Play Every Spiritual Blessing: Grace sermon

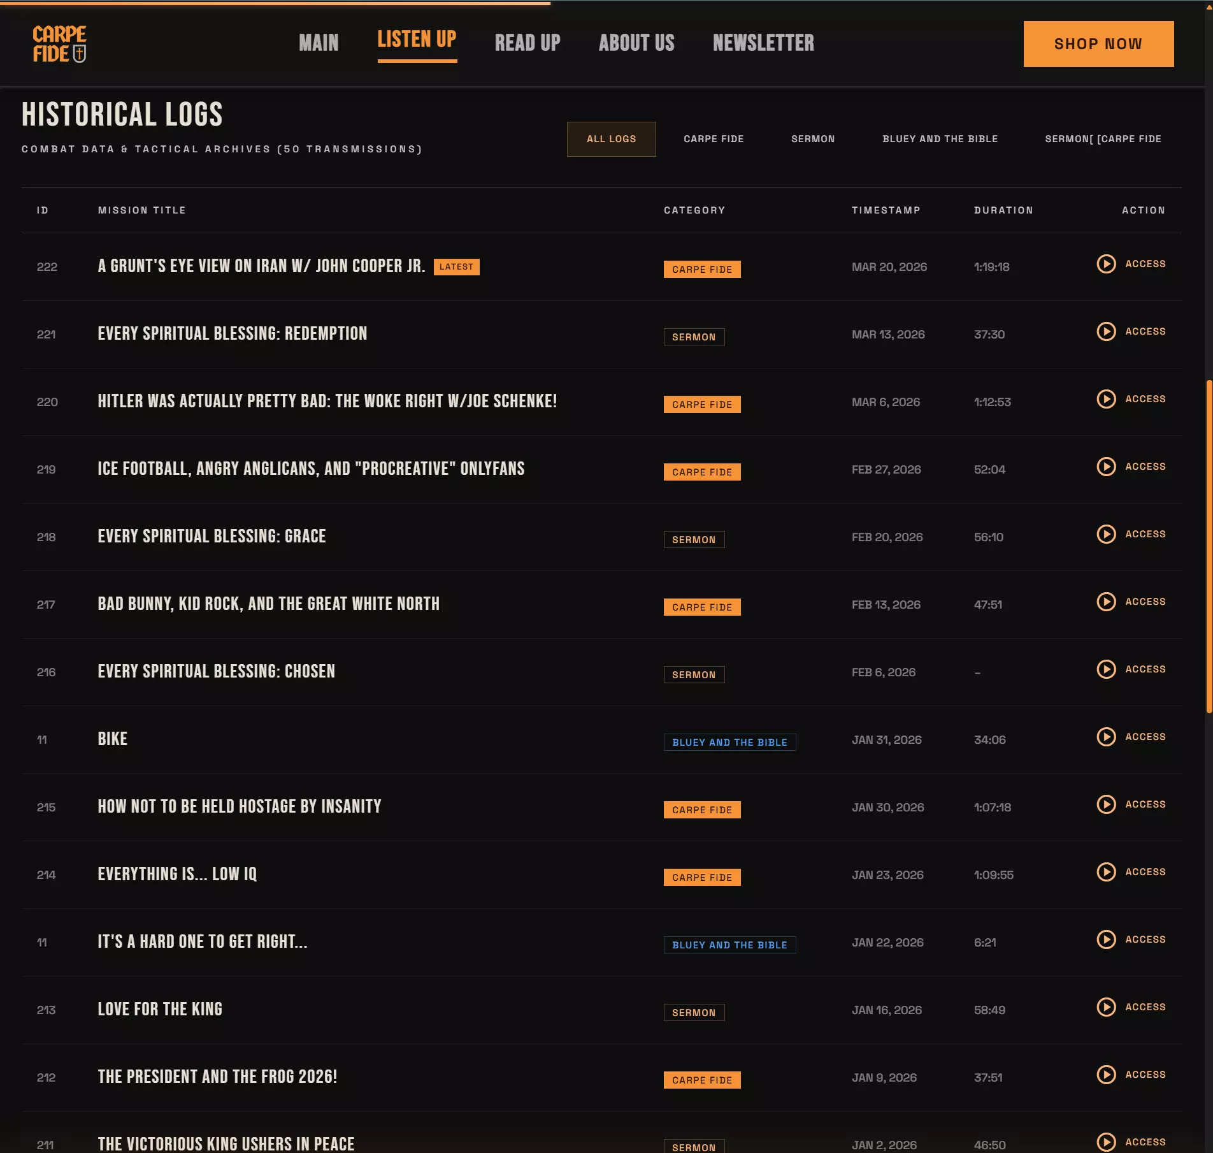tap(1105, 534)
